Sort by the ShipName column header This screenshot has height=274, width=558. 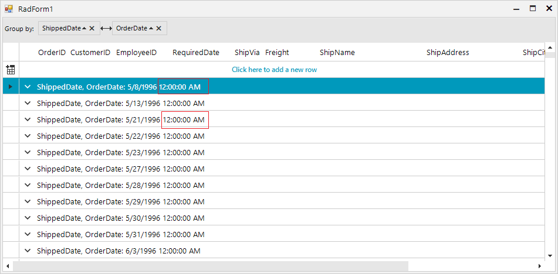[337, 53]
